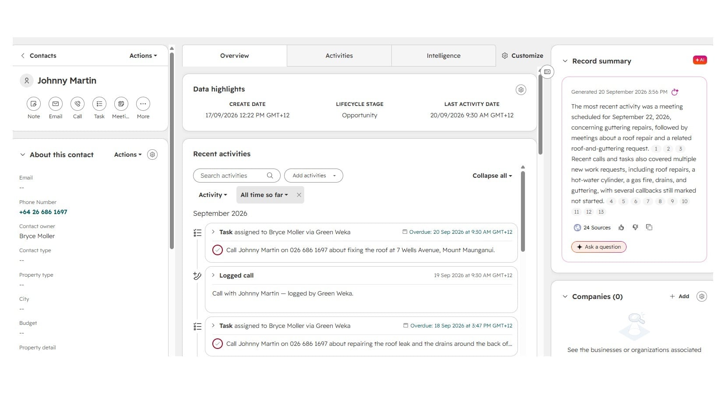This screenshot has width=725, height=394.
Task: Remove the All time so far filter
Action: (299, 195)
